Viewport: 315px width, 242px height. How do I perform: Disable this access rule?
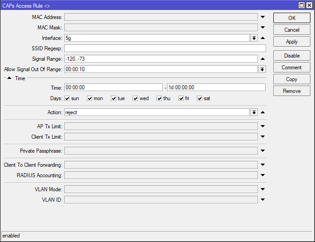[292, 56]
